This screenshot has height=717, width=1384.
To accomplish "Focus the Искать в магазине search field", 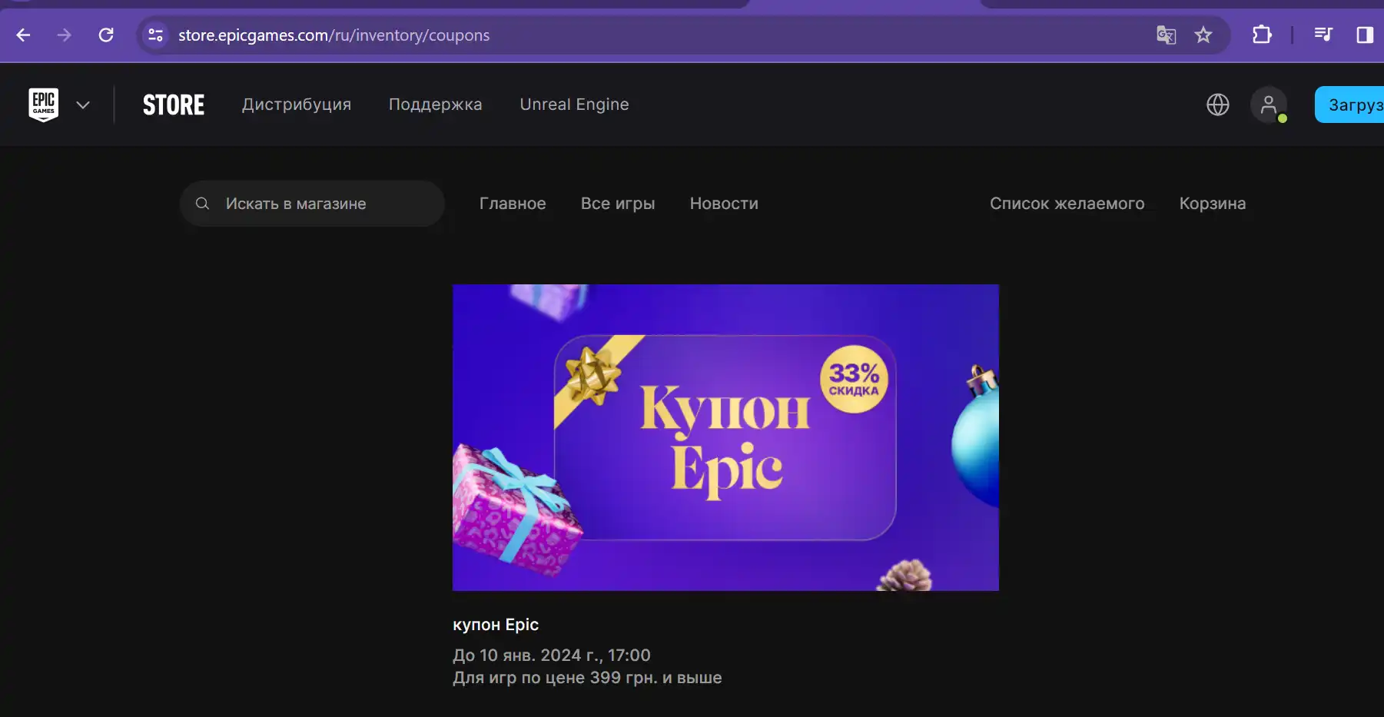I will tap(312, 204).
